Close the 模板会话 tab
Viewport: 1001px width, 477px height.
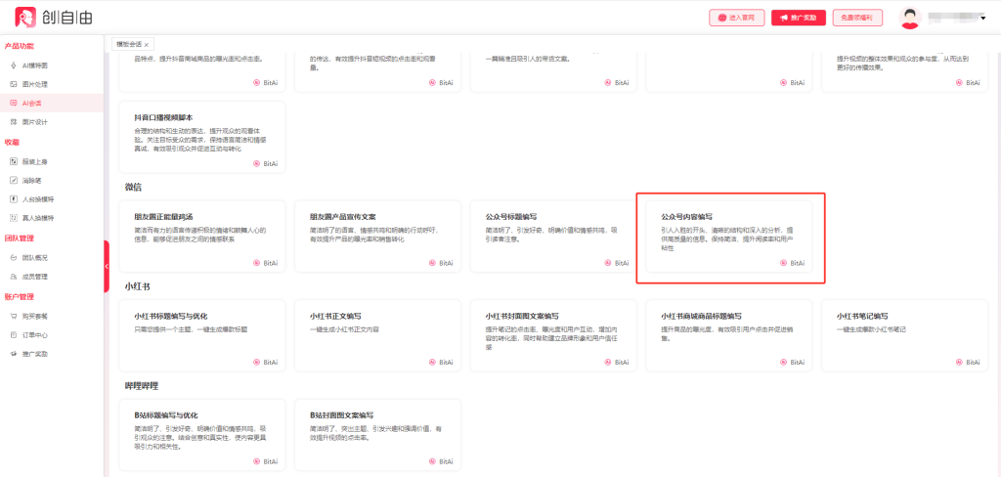(x=147, y=45)
